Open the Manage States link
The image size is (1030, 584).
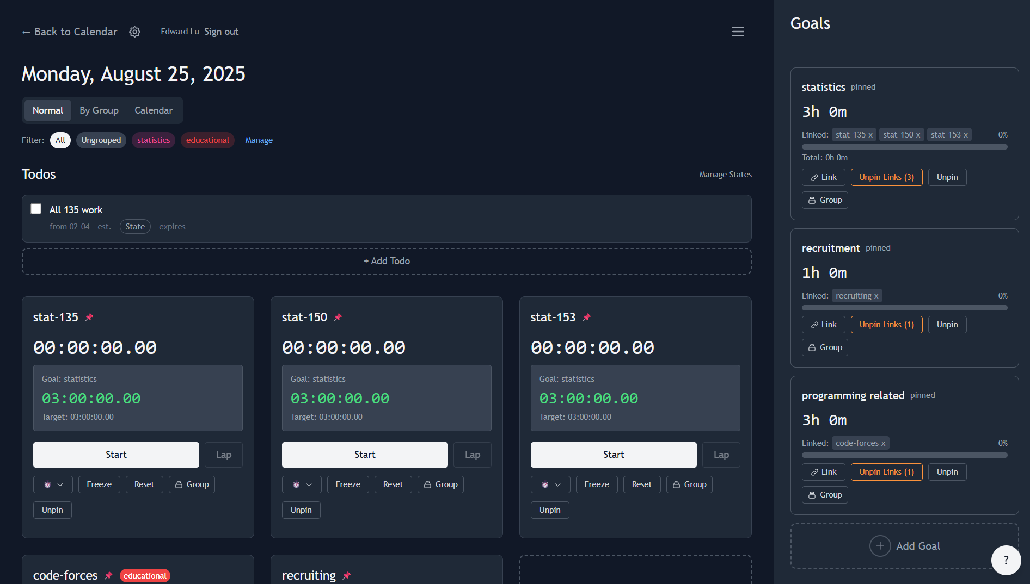(x=725, y=174)
